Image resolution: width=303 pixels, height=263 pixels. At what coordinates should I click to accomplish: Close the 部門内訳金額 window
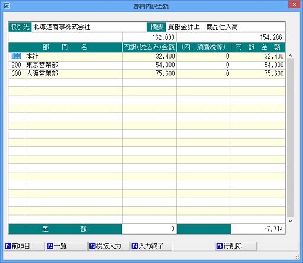point(294,4)
